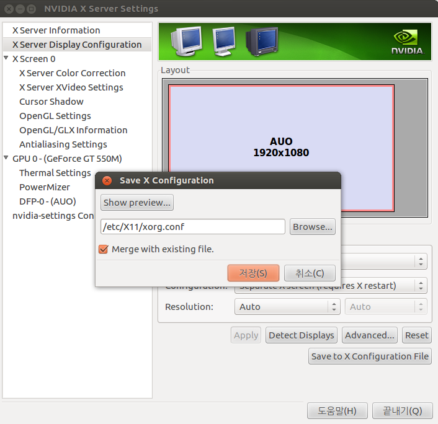The width and height of the screenshot is (438, 424).
Task: Click the dark TV monitor icon in banner
Action: click(262, 41)
